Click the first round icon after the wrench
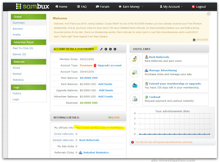 (x=106, y=49)
